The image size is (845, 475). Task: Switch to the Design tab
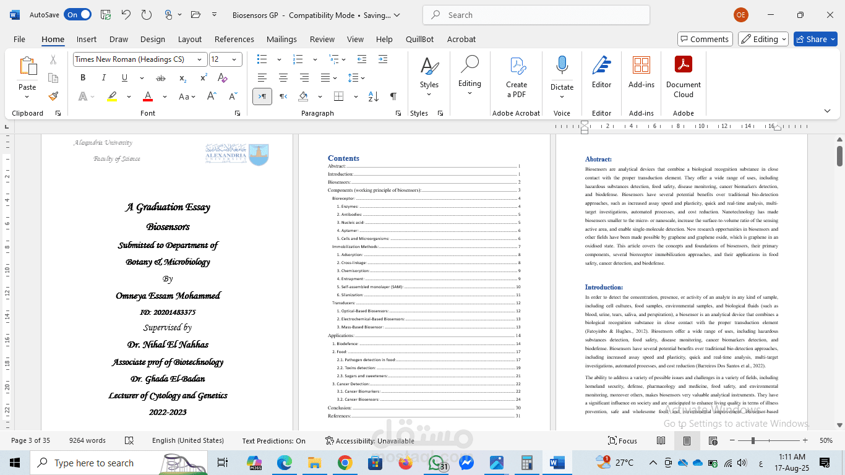click(153, 39)
